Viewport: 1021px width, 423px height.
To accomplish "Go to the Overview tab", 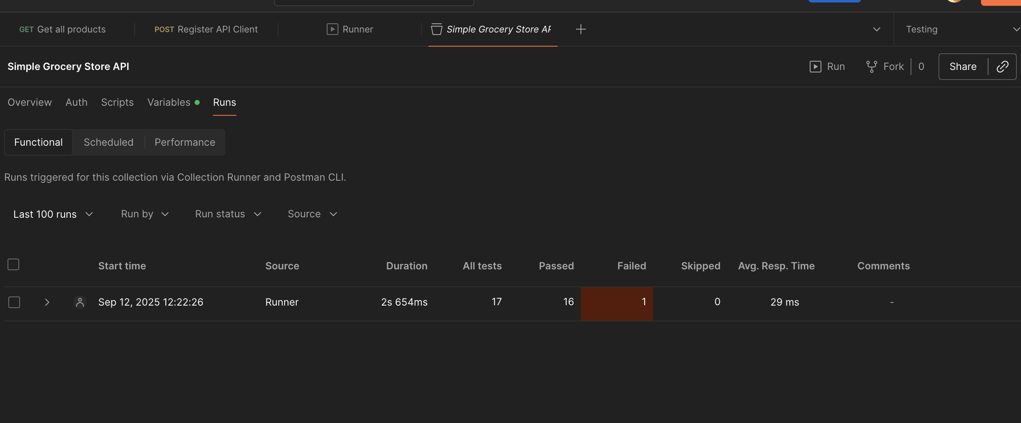I will pyautogui.click(x=30, y=102).
